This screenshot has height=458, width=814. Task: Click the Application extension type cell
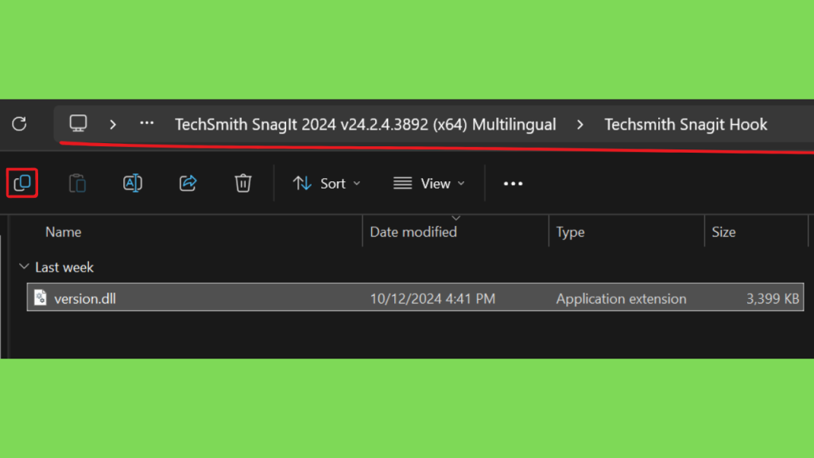click(621, 299)
